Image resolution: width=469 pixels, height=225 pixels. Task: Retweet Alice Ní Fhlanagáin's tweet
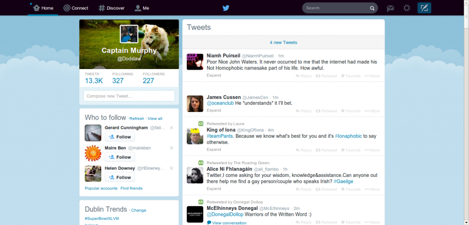point(326,189)
